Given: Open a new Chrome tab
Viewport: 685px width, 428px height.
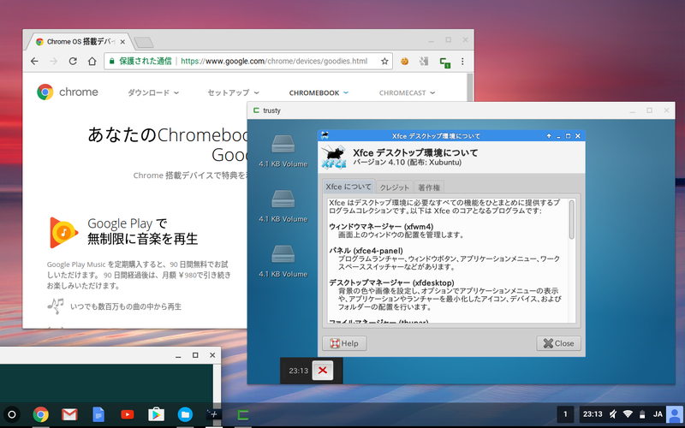Looking at the screenshot, I should [144, 42].
